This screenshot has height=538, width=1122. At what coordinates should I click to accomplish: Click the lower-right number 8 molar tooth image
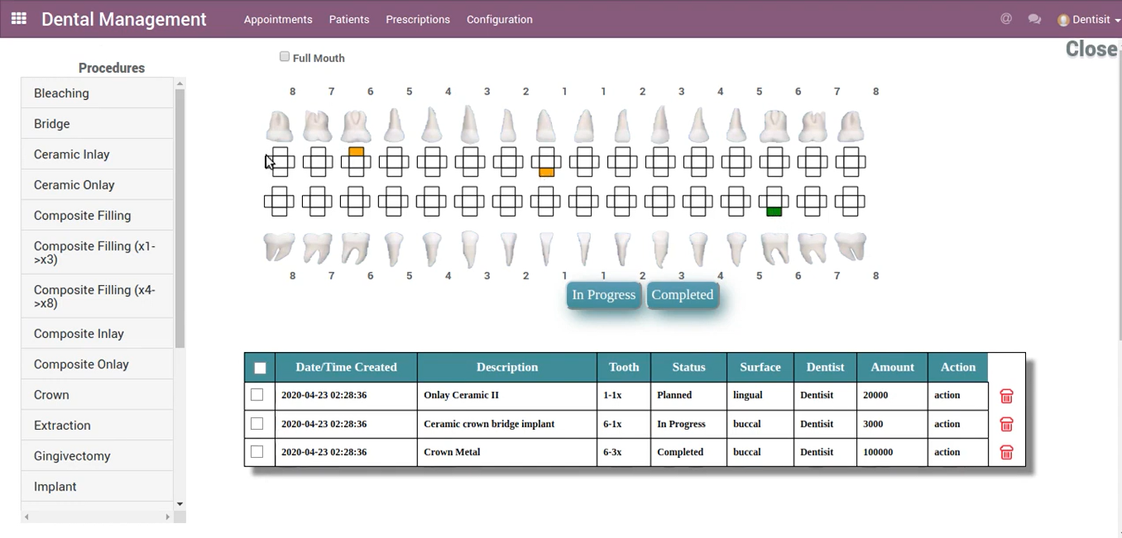coord(851,246)
